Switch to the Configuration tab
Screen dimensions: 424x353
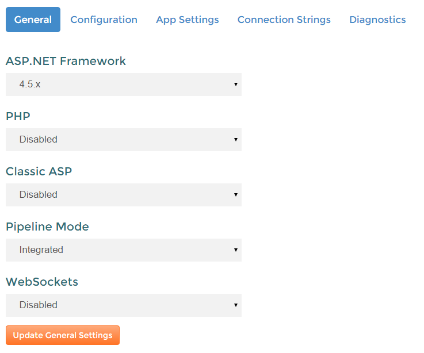pyautogui.click(x=104, y=20)
